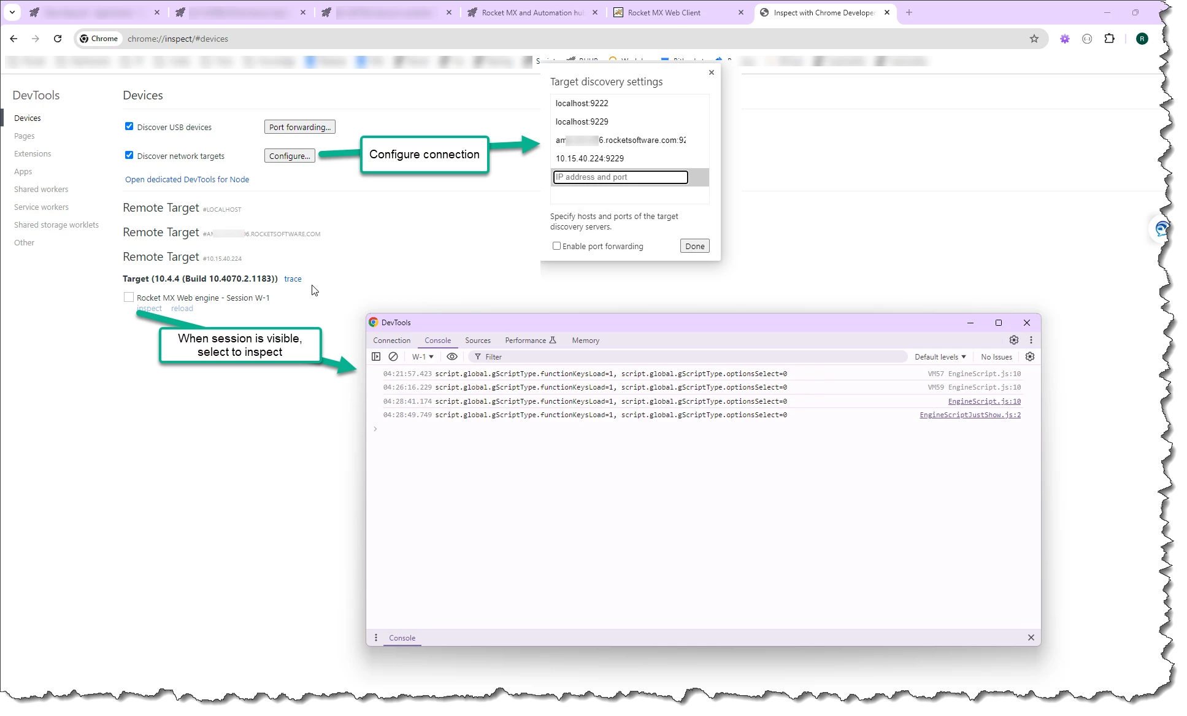Click the bookmark star icon
This screenshot has width=1187, height=716.
pyautogui.click(x=1034, y=39)
